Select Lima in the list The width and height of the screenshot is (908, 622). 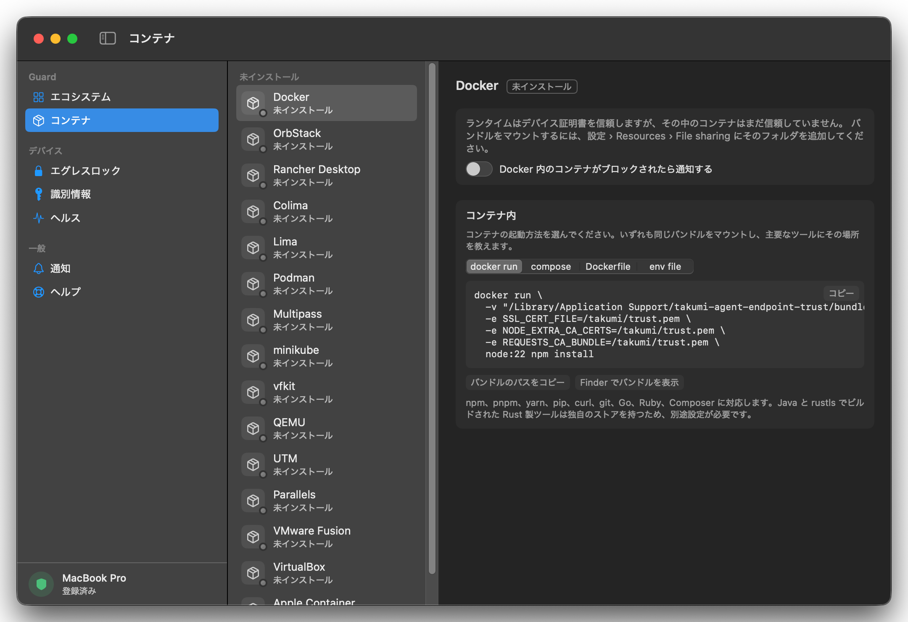coord(327,248)
